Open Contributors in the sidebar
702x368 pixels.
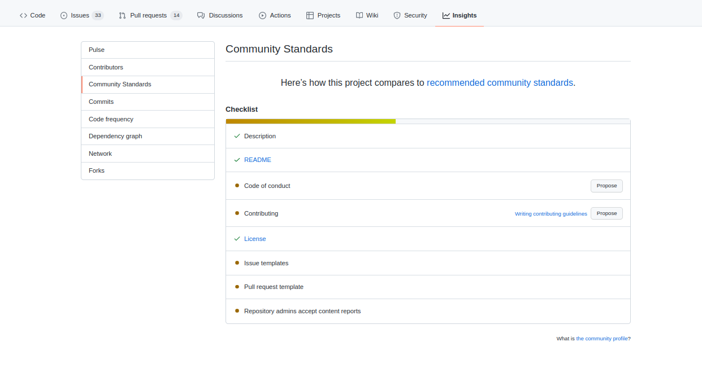(x=106, y=67)
